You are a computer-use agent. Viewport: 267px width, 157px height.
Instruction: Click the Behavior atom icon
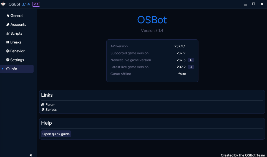(x=8, y=51)
